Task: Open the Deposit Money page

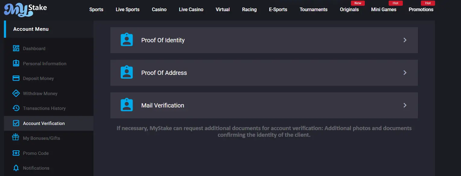Action: point(49,78)
